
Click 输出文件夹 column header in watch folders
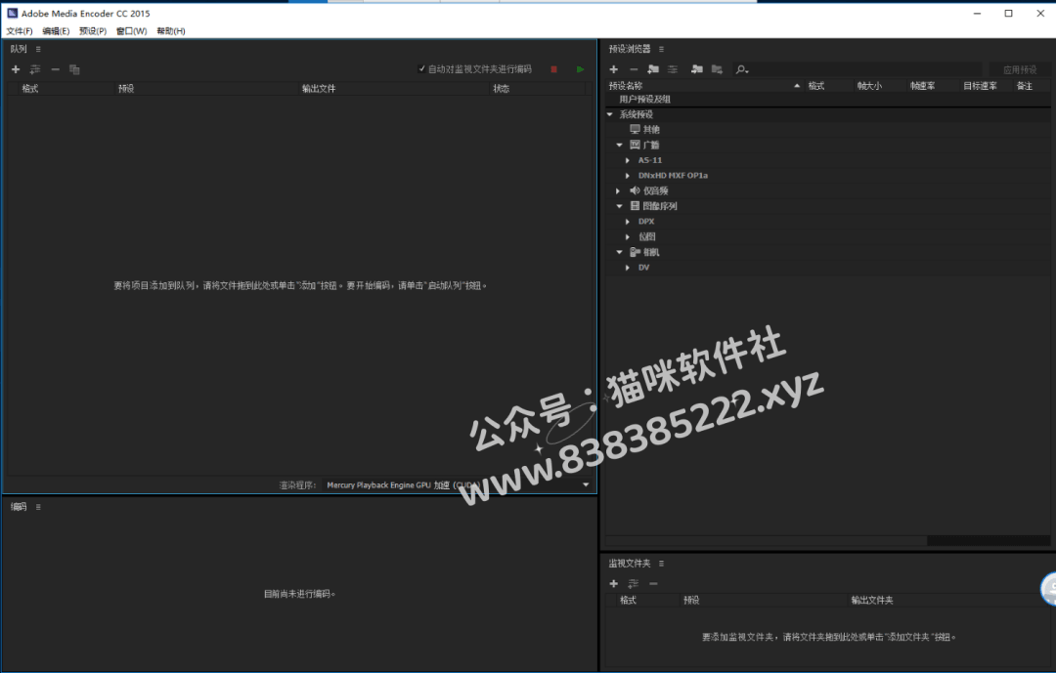872,600
